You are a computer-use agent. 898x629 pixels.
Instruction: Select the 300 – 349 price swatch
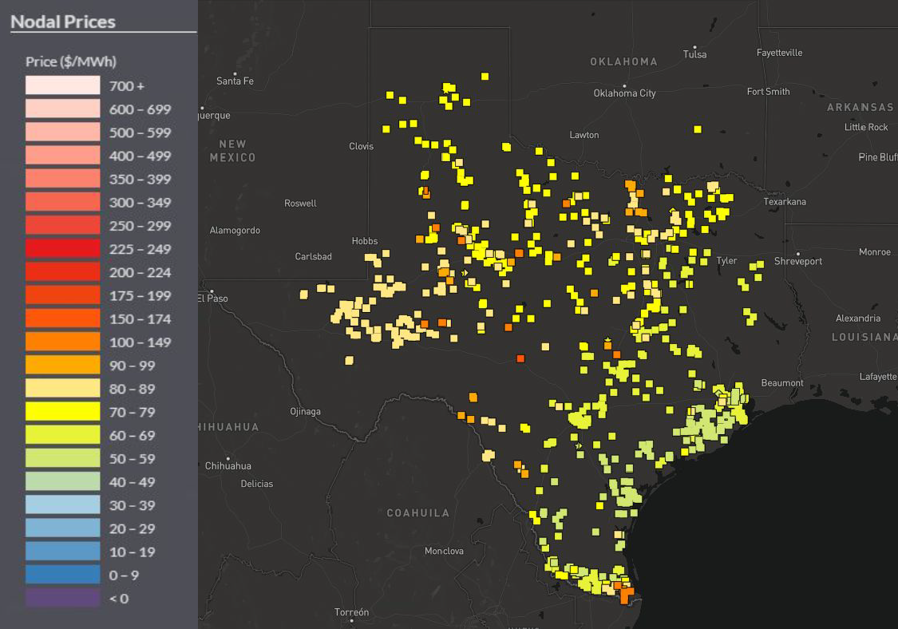pyautogui.click(x=62, y=202)
